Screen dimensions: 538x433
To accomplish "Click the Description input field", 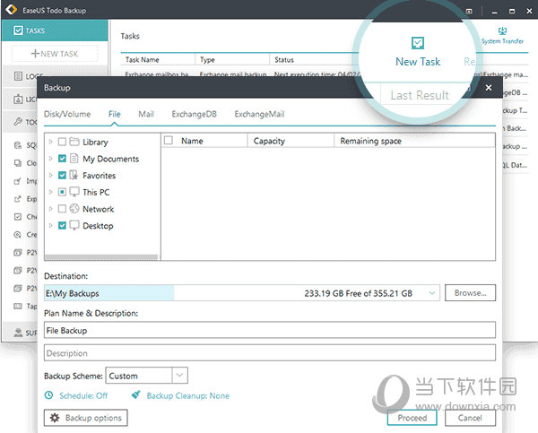I will point(270,352).
